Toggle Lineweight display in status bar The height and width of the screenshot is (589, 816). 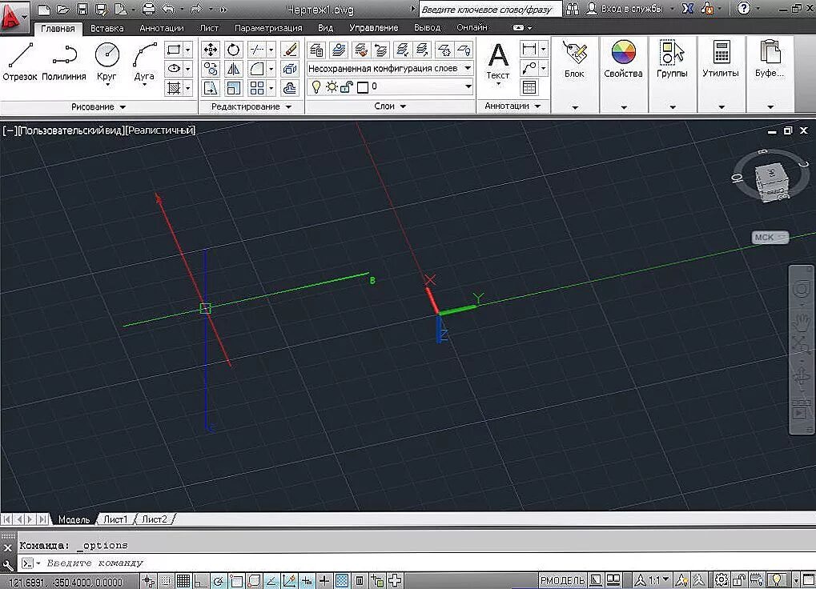pyautogui.click(x=325, y=581)
